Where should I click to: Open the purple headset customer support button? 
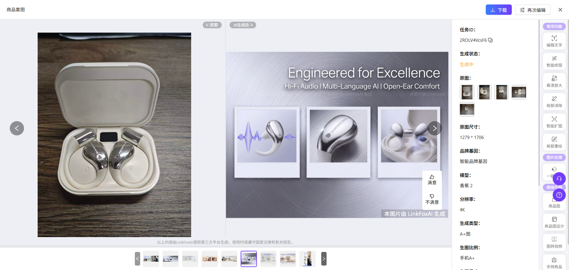pos(559,179)
